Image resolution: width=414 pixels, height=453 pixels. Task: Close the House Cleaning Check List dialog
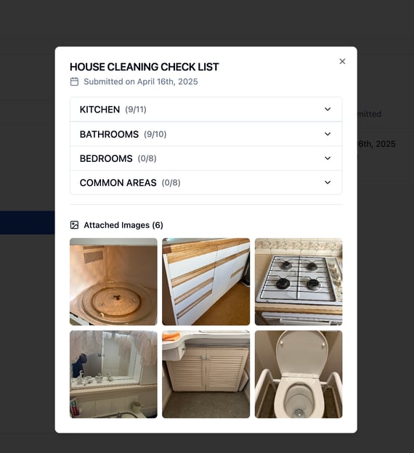point(342,61)
